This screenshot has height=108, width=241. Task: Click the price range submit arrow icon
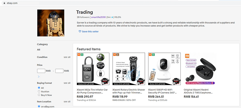point(39,76)
